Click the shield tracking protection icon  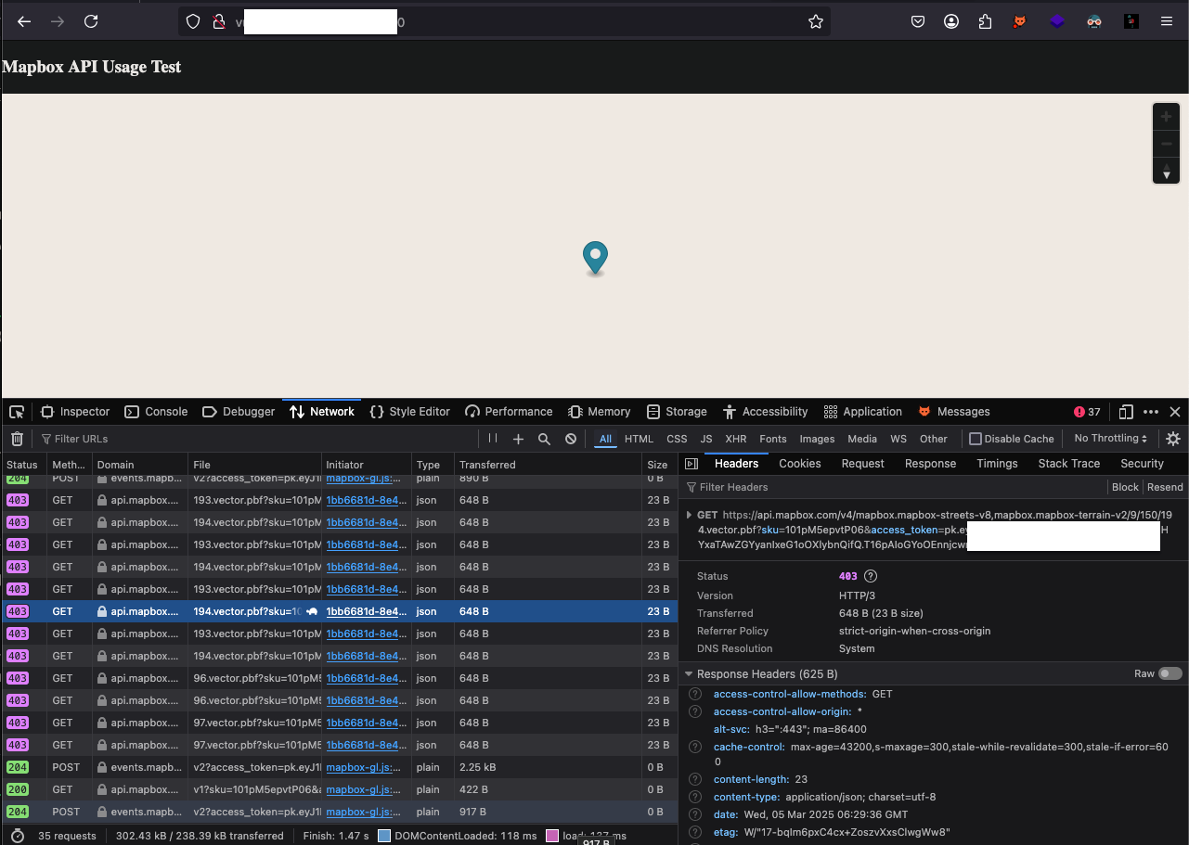coord(193,21)
